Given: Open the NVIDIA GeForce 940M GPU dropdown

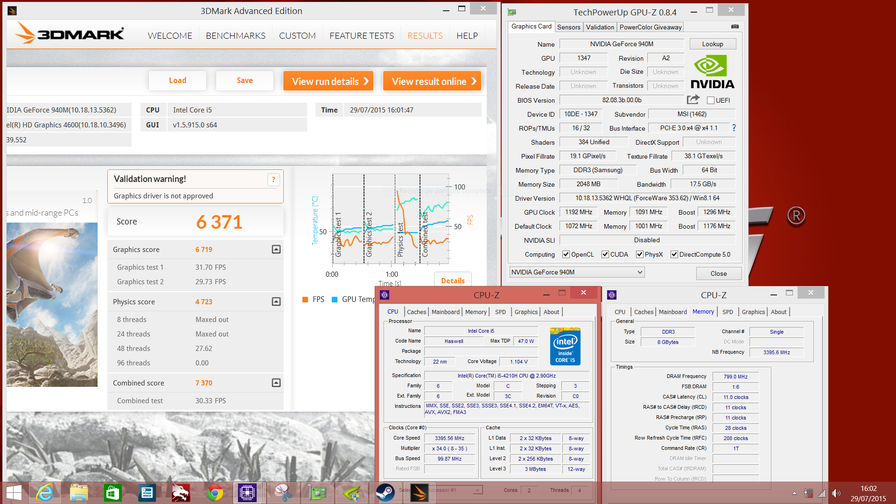Looking at the screenshot, I should [577, 272].
